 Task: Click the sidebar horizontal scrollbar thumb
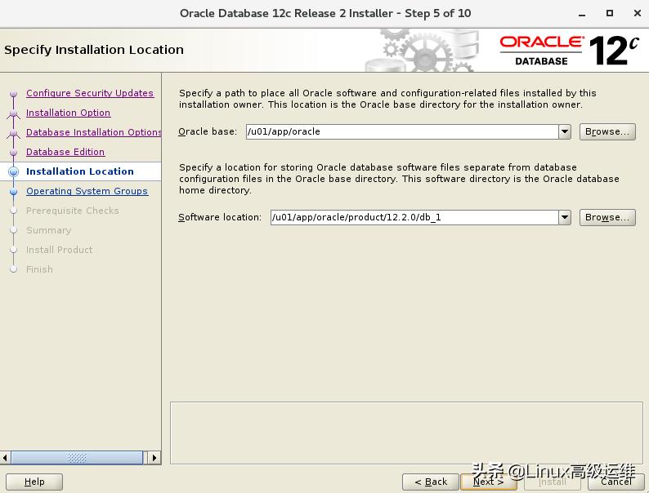point(77,457)
